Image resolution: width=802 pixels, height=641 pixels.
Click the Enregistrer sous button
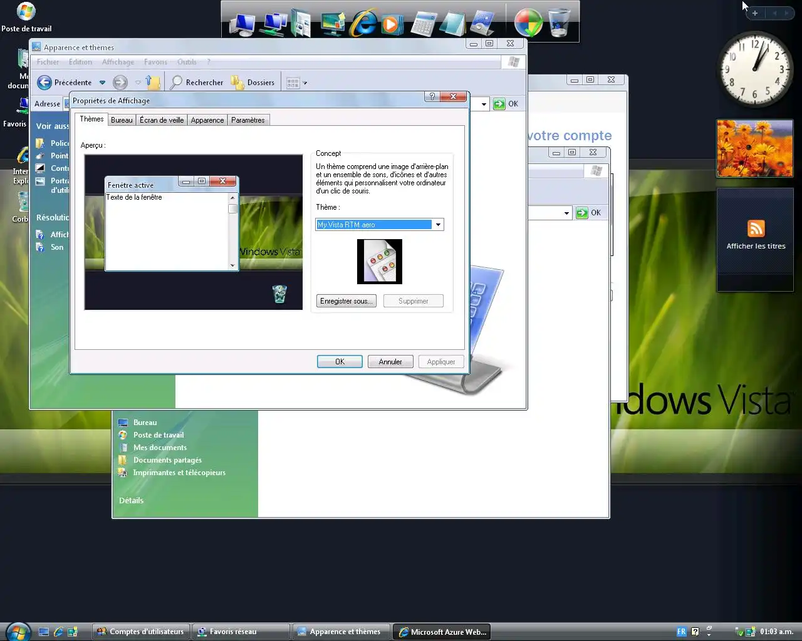pos(346,301)
